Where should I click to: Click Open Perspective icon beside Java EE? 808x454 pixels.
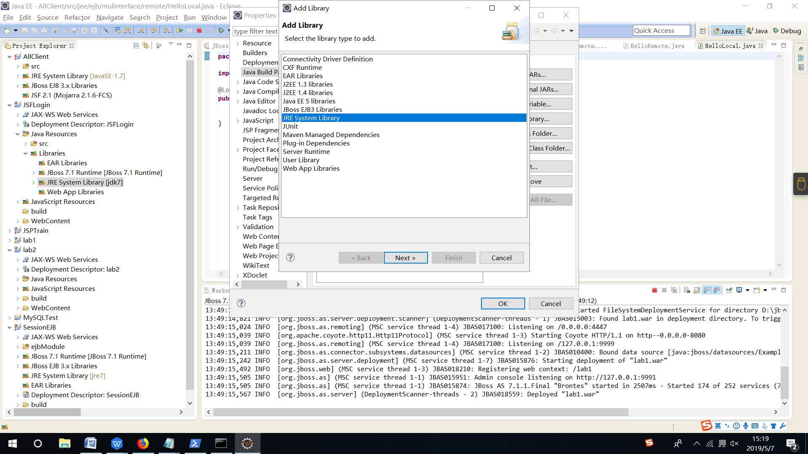[703, 31]
